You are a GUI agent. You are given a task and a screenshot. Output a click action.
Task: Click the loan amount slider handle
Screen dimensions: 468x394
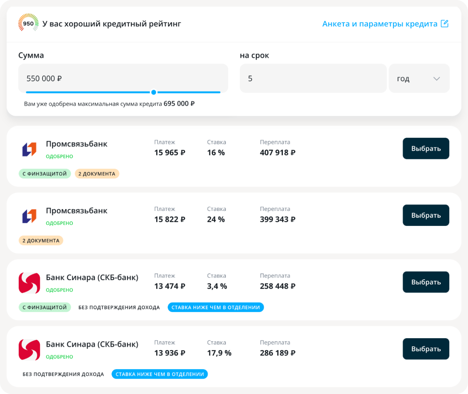[x=154, y=92]
